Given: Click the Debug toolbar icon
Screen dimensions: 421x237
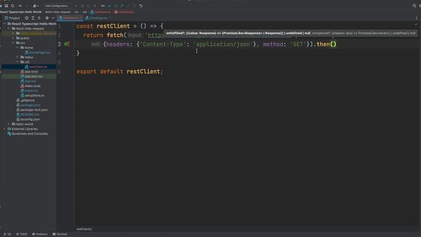Looking at the screenshot, I should (x=82, y=6).
